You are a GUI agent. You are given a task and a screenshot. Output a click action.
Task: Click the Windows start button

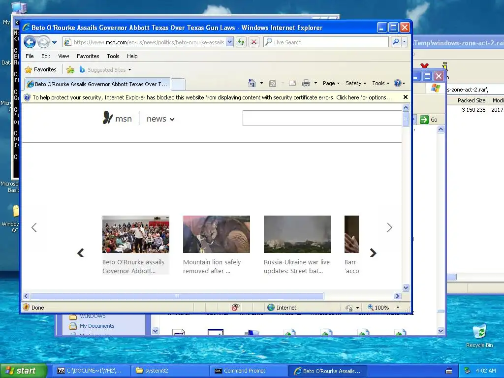pos(24,371)
